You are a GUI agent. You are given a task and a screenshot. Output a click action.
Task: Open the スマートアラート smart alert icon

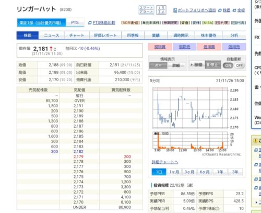(x=146, y=10)
